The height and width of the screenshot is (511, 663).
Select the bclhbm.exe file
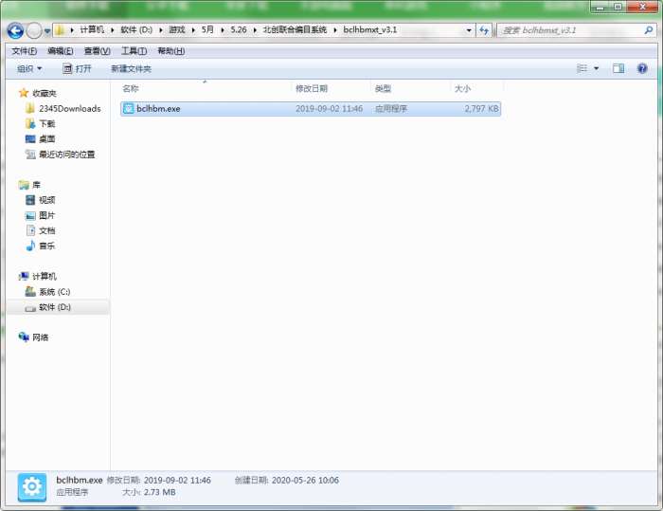click(311, 109)
